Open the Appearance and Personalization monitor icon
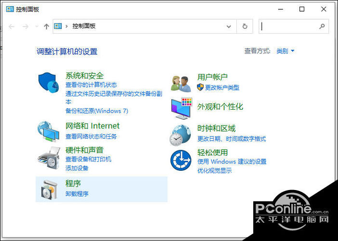The image size is (338, 241). [182, 108]
